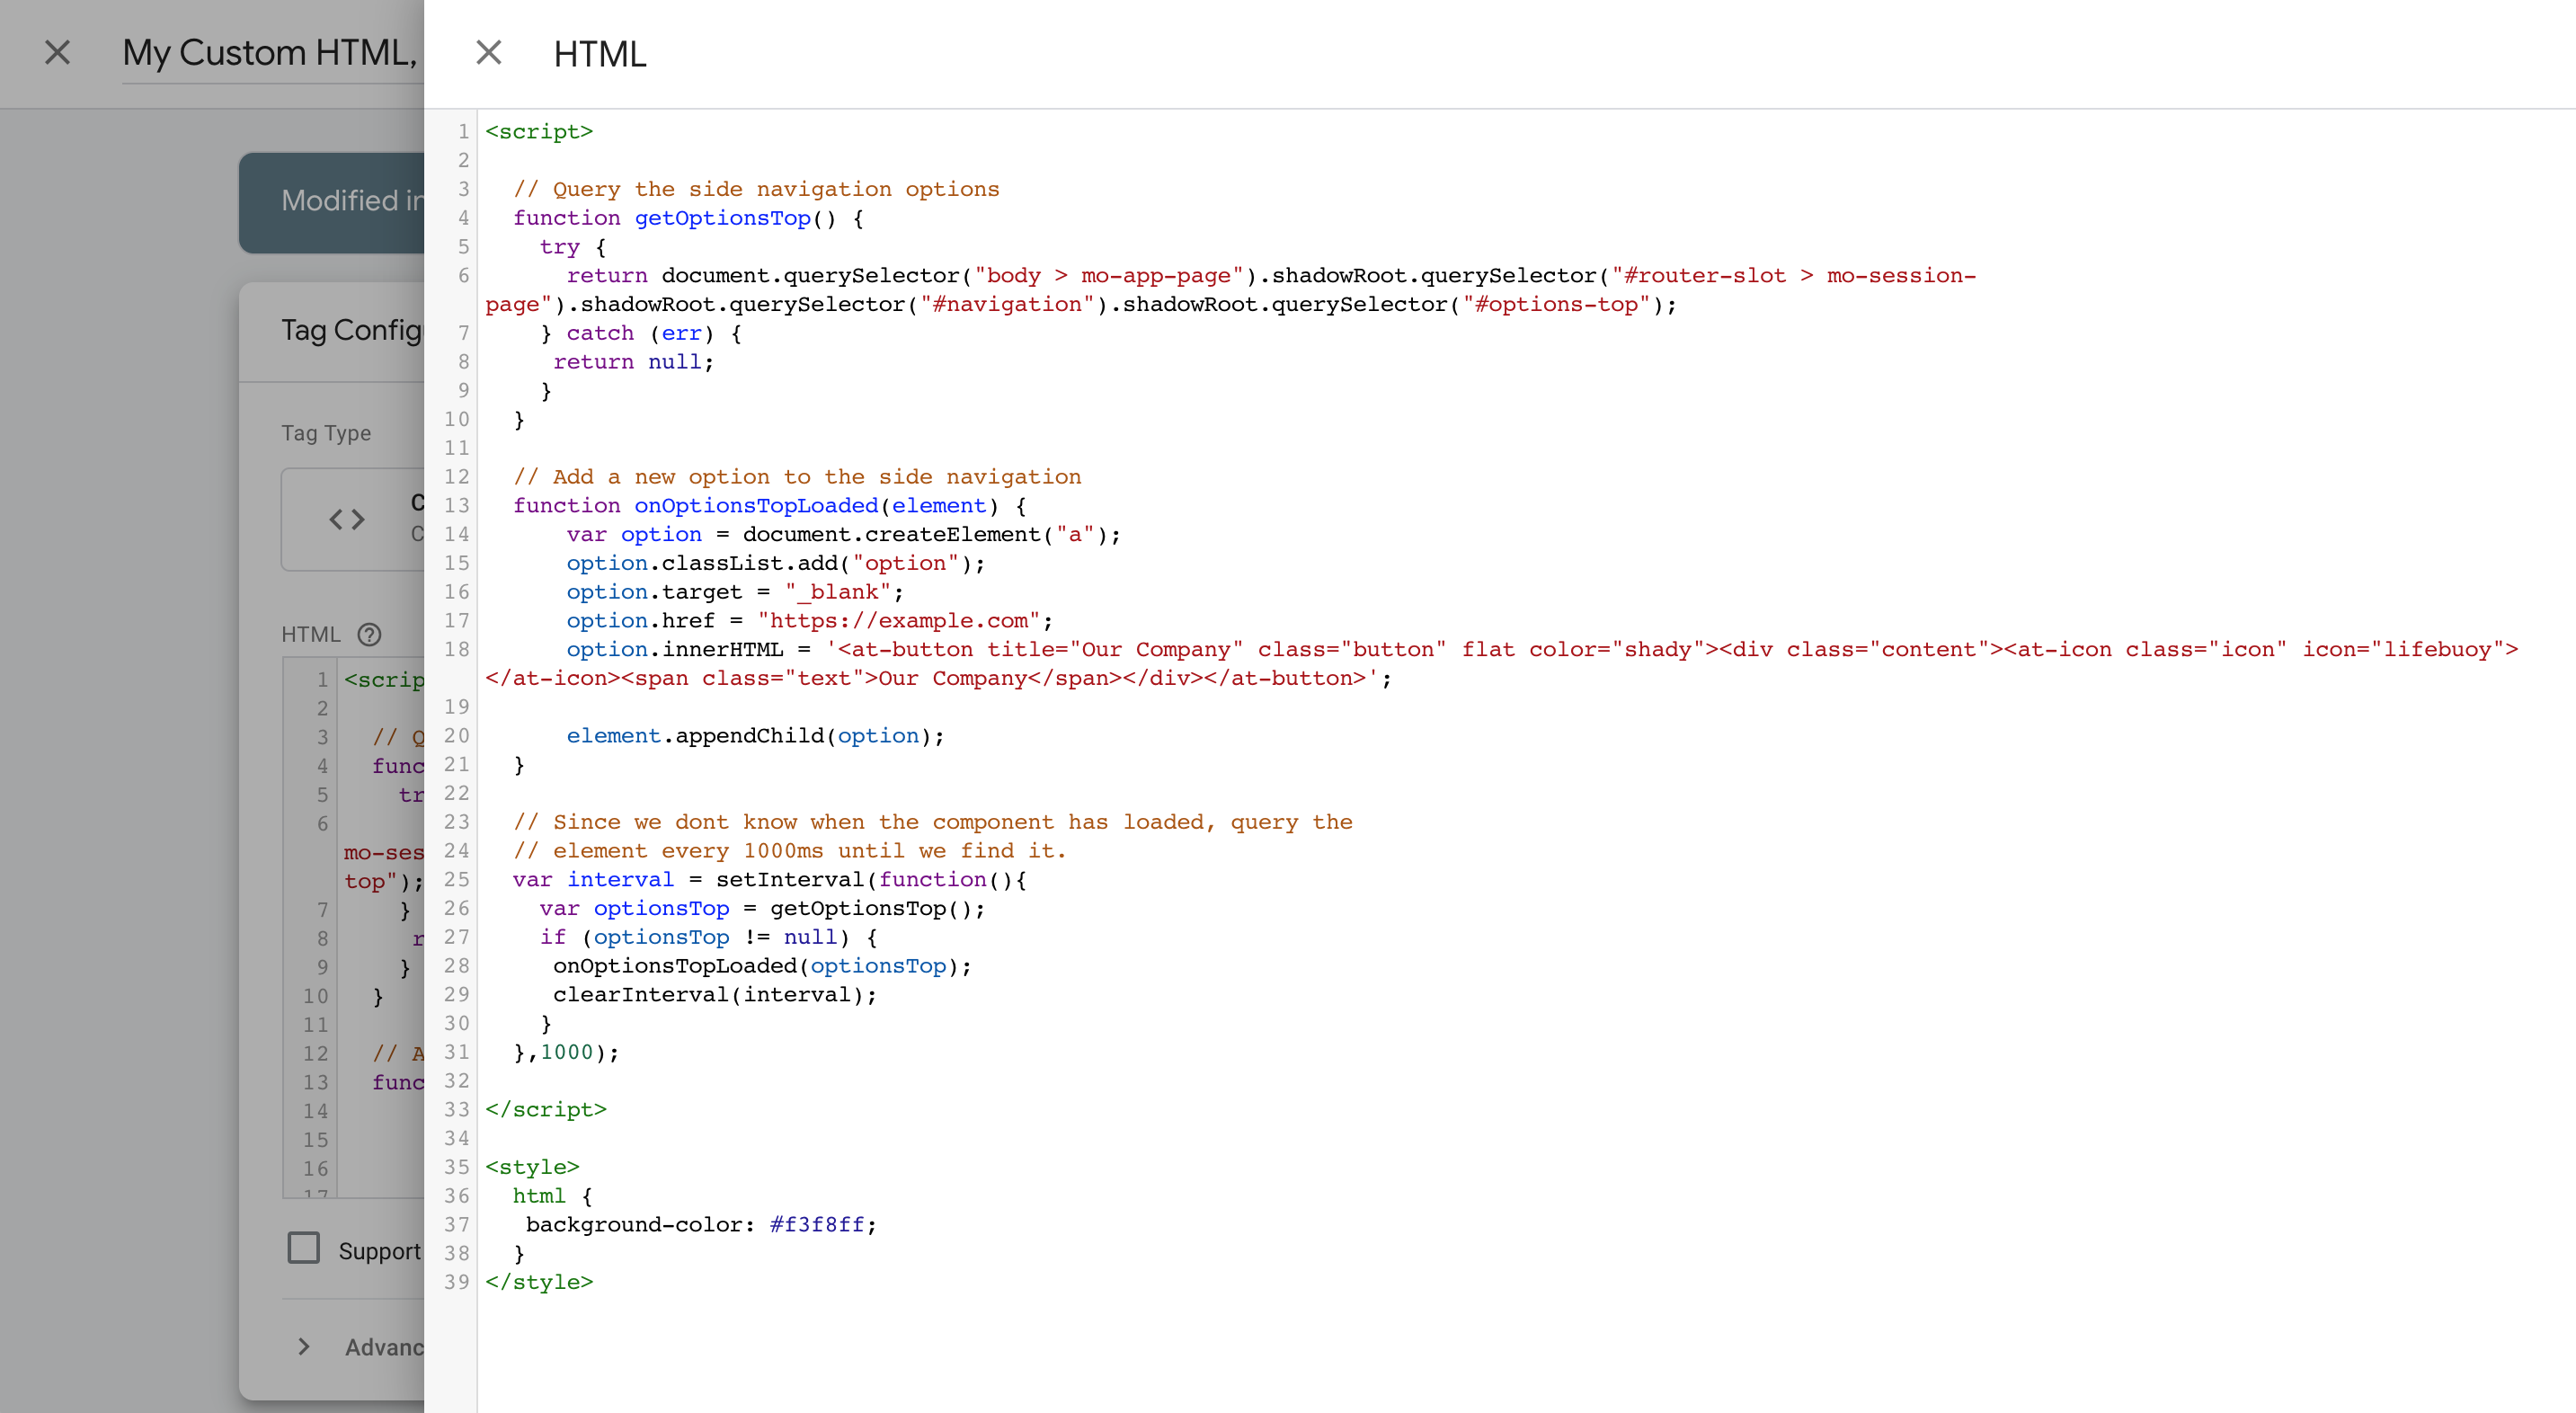Click the 1000 interval value on line 31
The height and width of the screenshot is (1413, 2576).
click(566, 1052)
